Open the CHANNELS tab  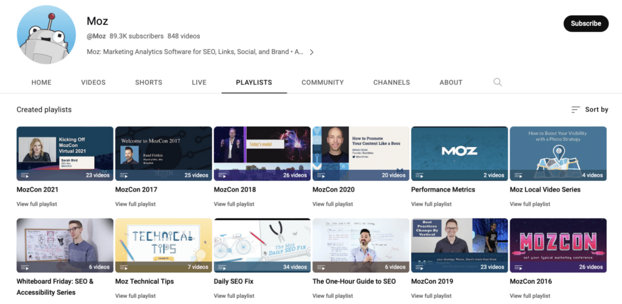click(392, 83)
